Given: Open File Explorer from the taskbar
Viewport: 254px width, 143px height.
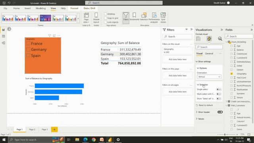Looking at the screenshot, I should pyautogui.click(x=77, y=139).
